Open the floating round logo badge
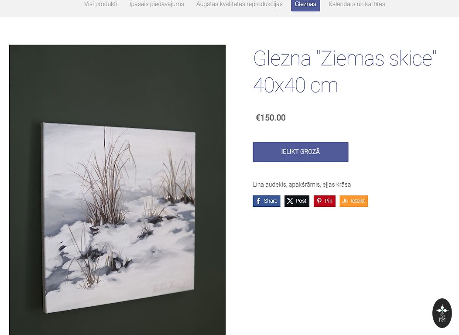Image resolution: width=459 pixels, height=335 pixels. [x=442, y=313]
